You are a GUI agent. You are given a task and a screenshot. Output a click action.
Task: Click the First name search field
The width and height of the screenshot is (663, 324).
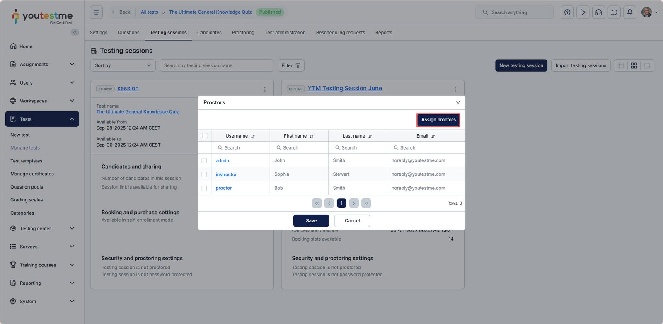[299, 148]
